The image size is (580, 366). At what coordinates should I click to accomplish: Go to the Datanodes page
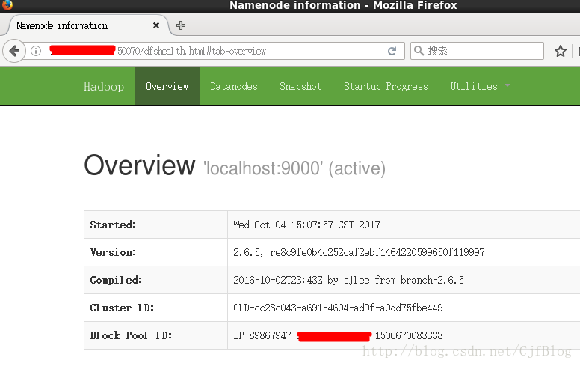click(234, 86)
